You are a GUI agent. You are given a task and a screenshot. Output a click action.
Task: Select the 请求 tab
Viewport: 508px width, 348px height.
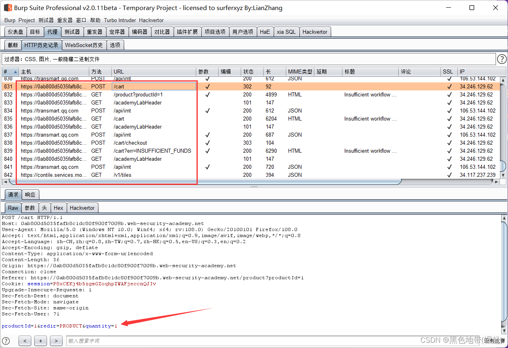click(13, 194)
